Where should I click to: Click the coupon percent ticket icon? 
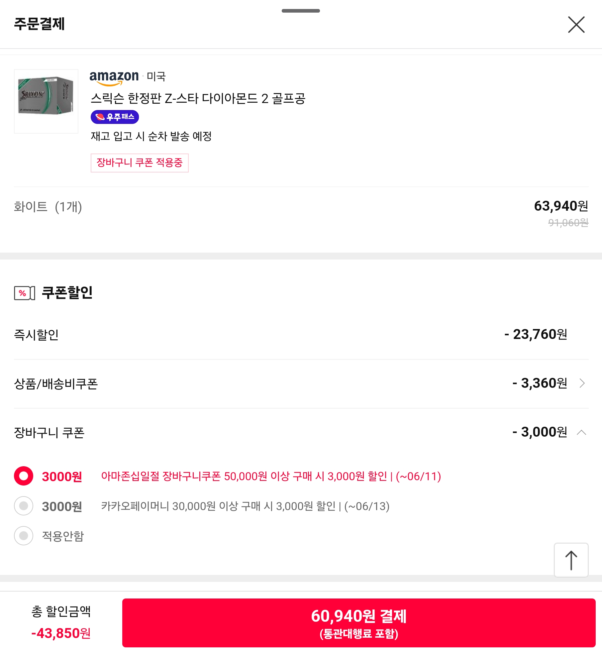click(x=24, y=293)
